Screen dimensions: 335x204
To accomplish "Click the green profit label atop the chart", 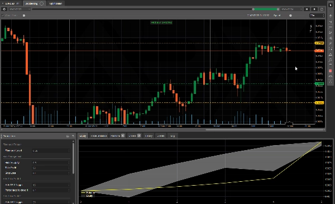I will (x=161, y=22).
